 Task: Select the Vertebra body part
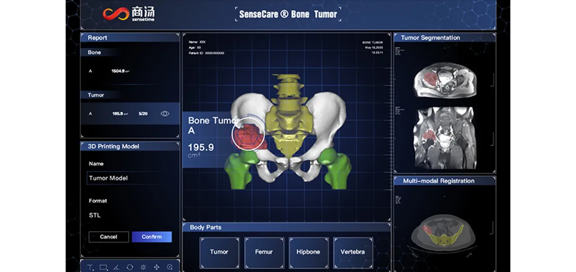pos(353,252)
